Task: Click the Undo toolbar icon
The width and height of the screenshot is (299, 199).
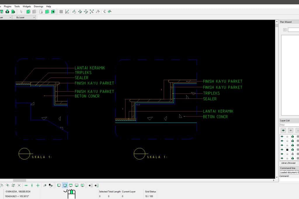Action: tap(28, 12)
